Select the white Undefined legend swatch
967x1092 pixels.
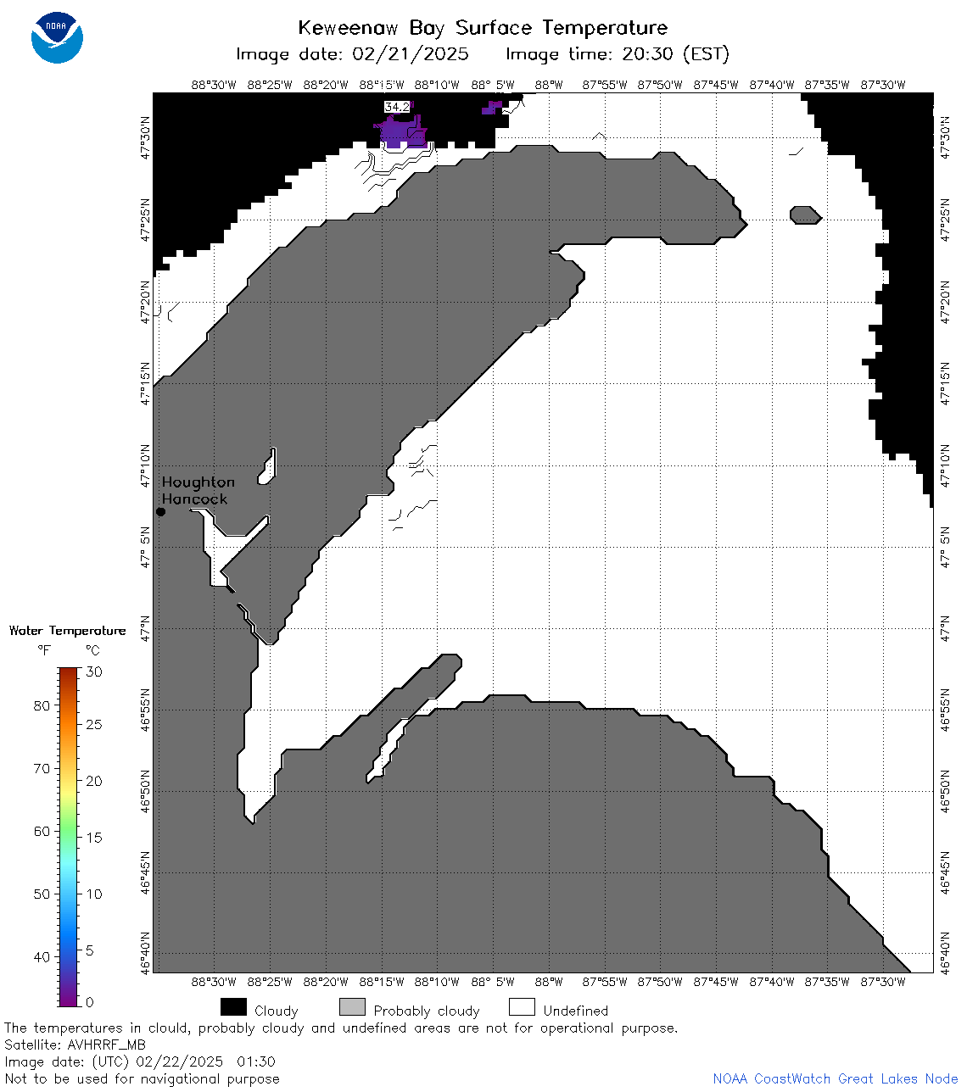click(522, 1006)
